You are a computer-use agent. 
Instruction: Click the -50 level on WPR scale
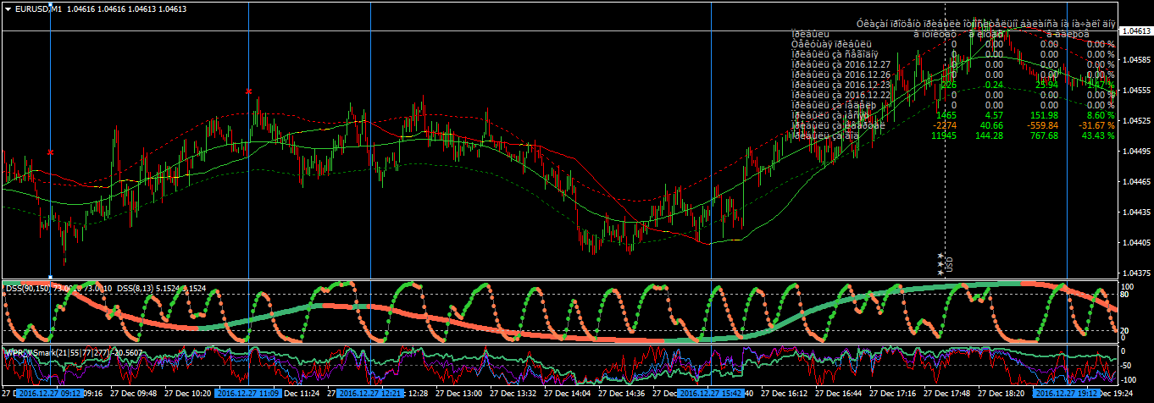point(1125,366)
